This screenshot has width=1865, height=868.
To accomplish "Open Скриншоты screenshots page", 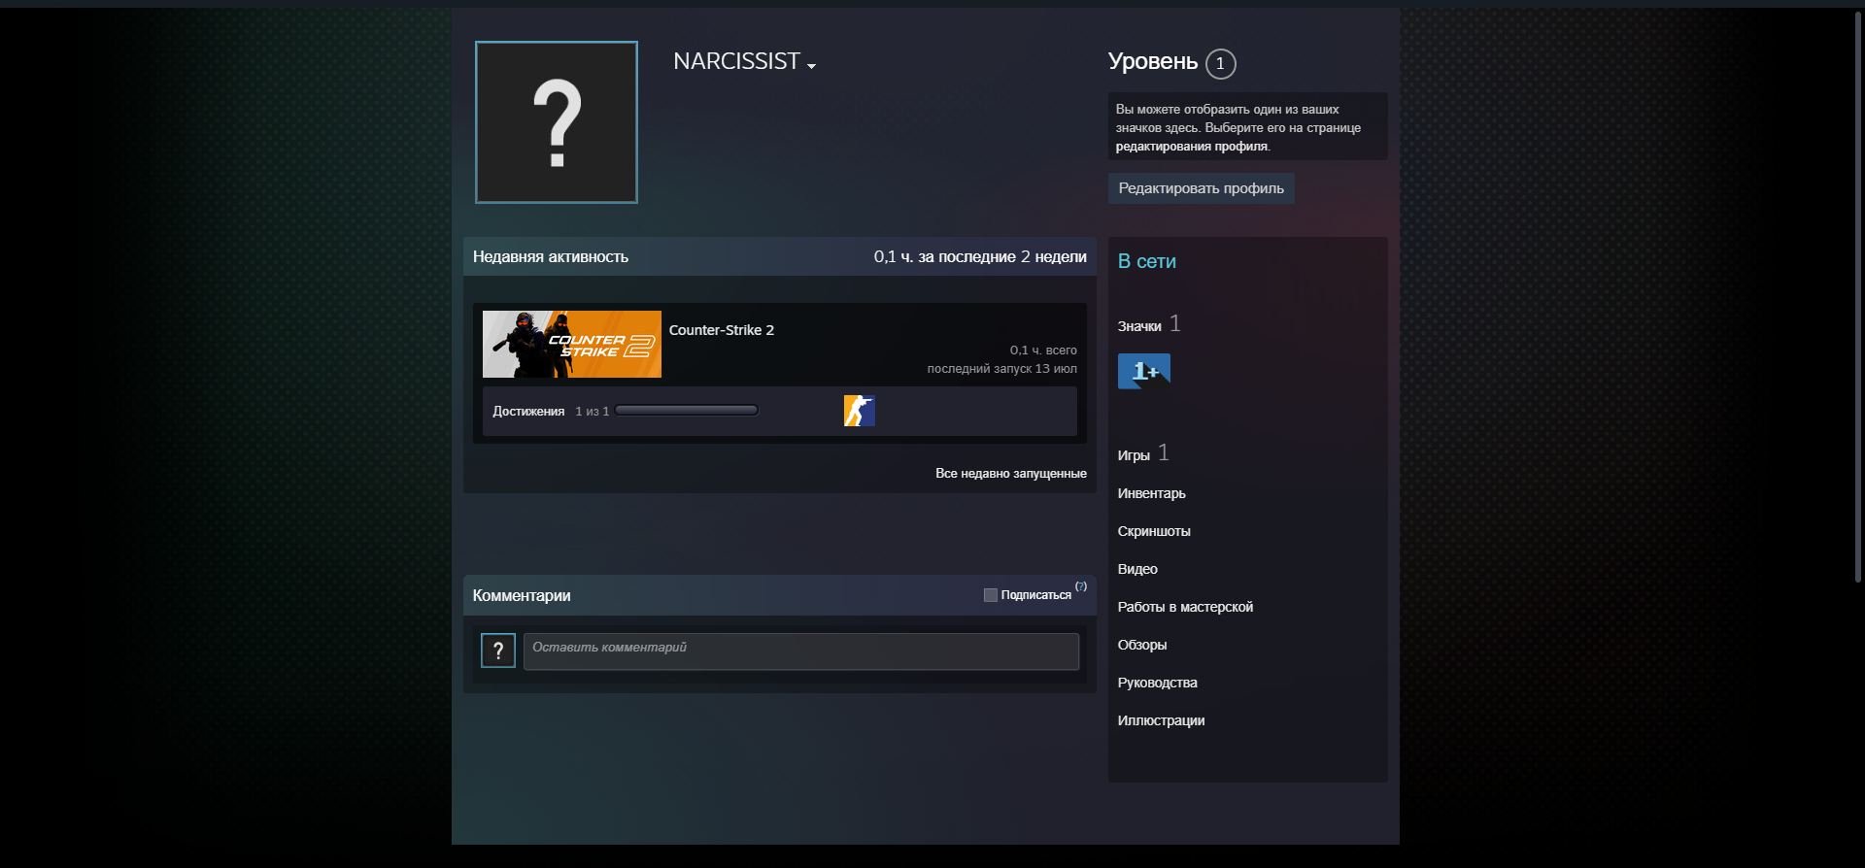I will point(1154,531).
